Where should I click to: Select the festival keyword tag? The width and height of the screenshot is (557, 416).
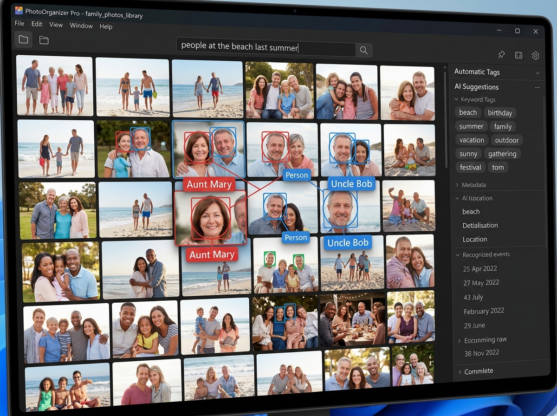click(470, 167)
